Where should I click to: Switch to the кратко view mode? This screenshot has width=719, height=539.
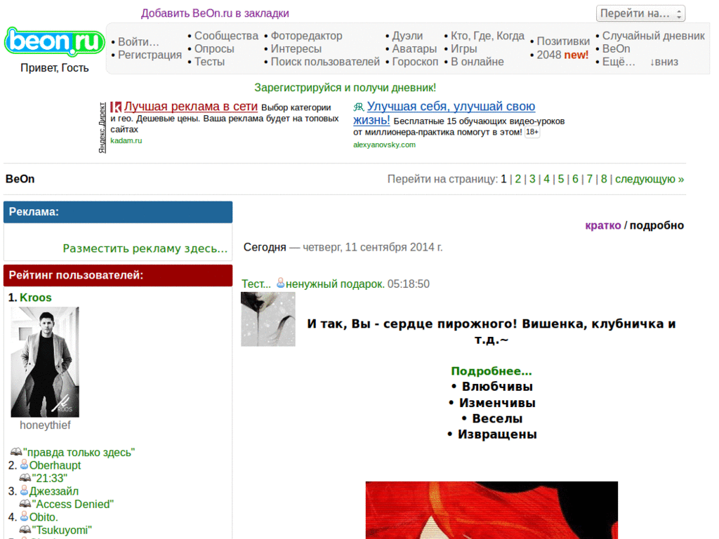tap(602, 225)
